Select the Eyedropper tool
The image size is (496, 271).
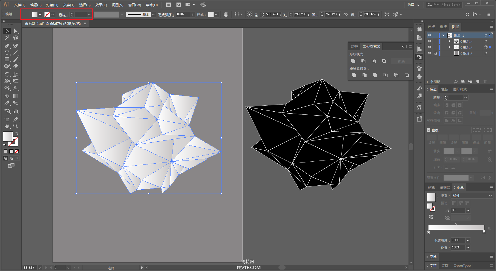(7, 103)
